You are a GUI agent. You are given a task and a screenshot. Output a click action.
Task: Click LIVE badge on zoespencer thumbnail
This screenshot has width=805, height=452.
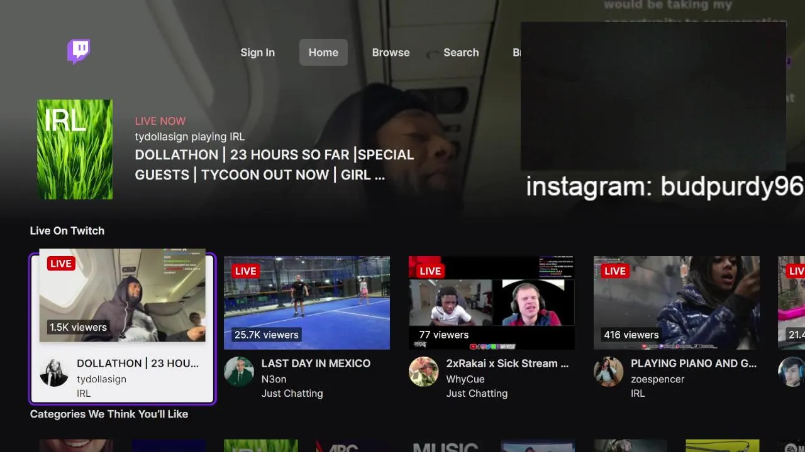click(615, 271)
